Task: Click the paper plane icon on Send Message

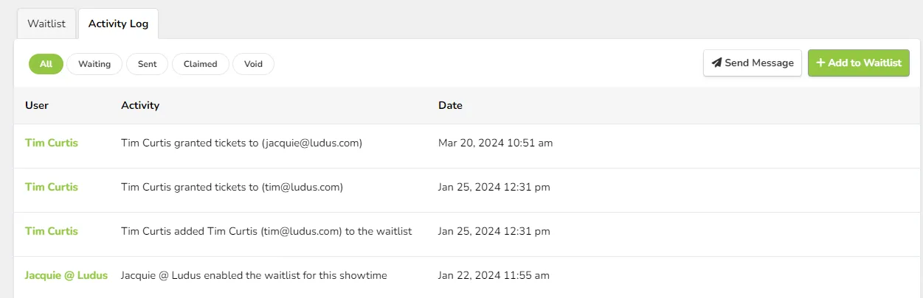Action: click(716, 63)
